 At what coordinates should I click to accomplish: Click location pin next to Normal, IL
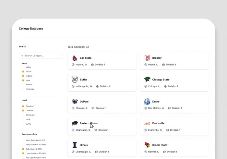[x=146, y=152]
